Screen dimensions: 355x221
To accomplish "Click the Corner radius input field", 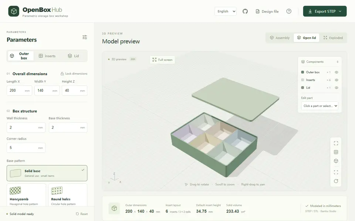I will (26, 148).
